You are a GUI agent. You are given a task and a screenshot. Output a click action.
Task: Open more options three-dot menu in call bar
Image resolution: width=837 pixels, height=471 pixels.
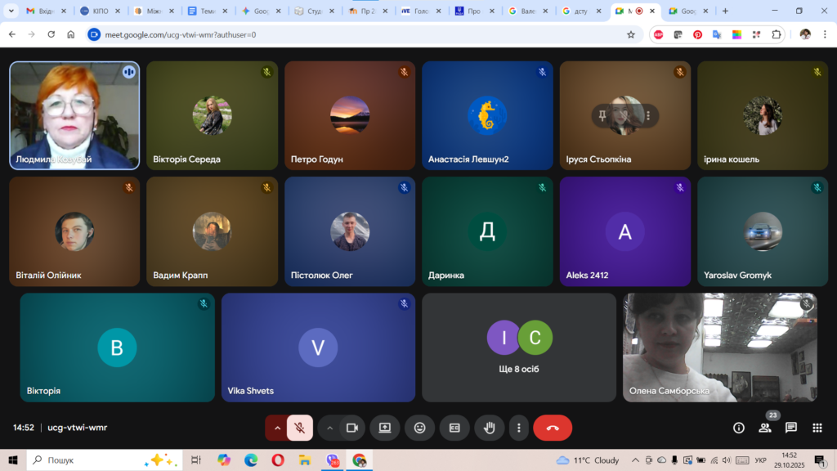pos(518,428)
